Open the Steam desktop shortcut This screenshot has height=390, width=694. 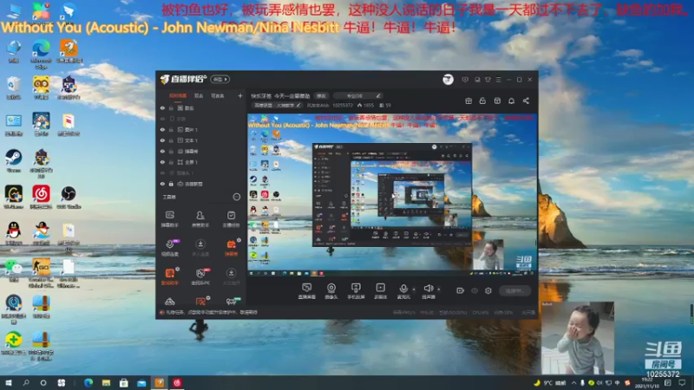pos(14,161)
